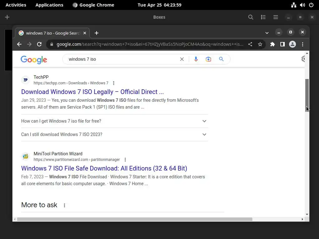
Task: Click partitionwizard.com breadcrumb URL
Action: [x=77, y=160]
